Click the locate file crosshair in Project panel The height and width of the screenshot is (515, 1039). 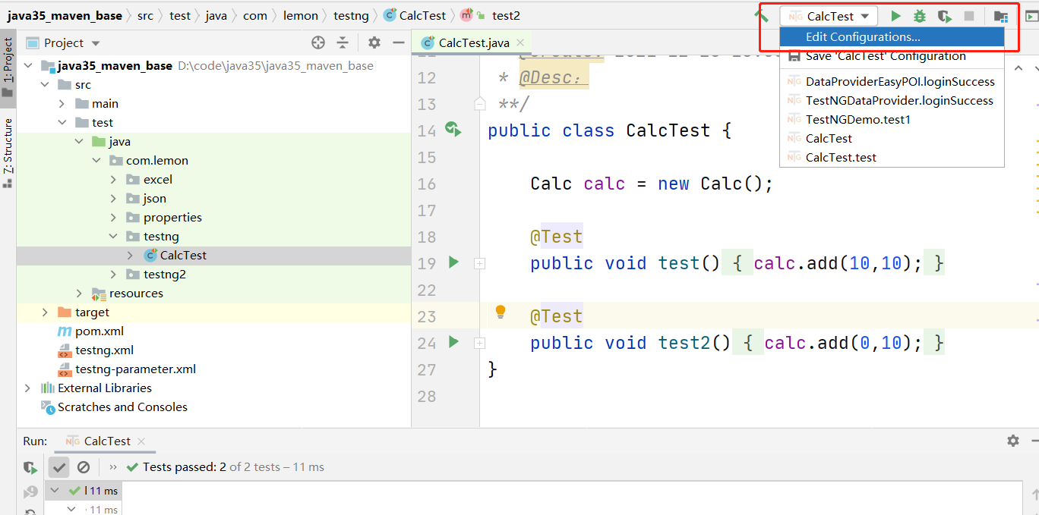coord(318,43)
